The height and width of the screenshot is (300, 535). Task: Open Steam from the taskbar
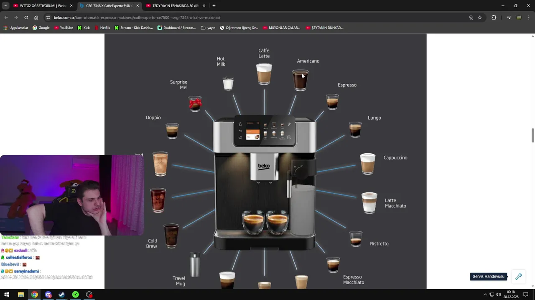[x=61, y=295]
